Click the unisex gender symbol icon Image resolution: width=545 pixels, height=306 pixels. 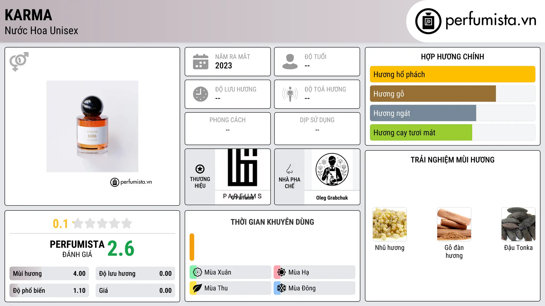(19, 62)
